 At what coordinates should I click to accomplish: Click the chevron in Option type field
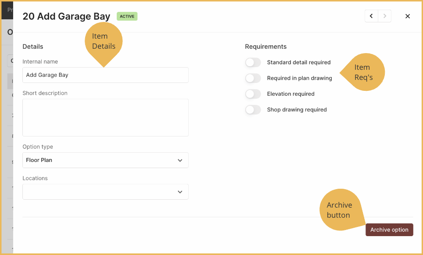point(180,160)
